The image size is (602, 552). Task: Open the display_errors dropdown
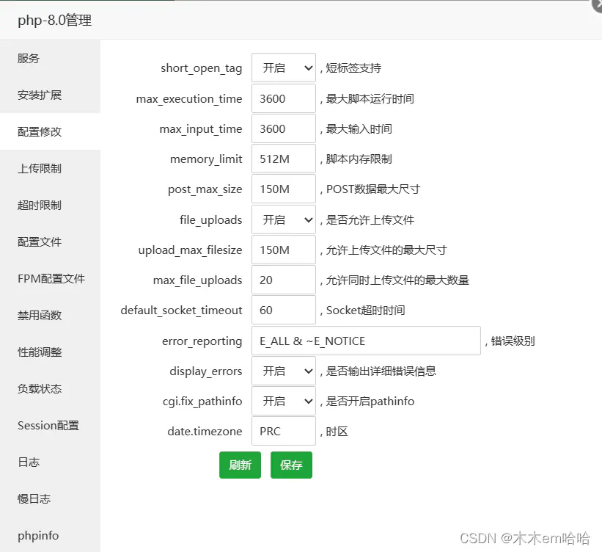[x=284, y=371]
